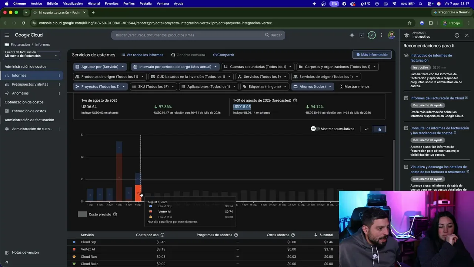Open Servicios de origen filter dropdown
This screenshot has height=267, width=474.
coord(326,77)
